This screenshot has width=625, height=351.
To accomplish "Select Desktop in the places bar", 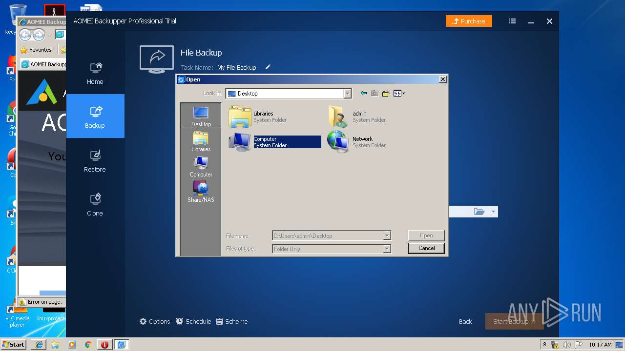I will [x=201, y=116].
